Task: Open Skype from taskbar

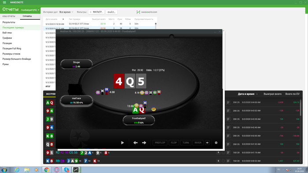Action: (x=66, y=169)
